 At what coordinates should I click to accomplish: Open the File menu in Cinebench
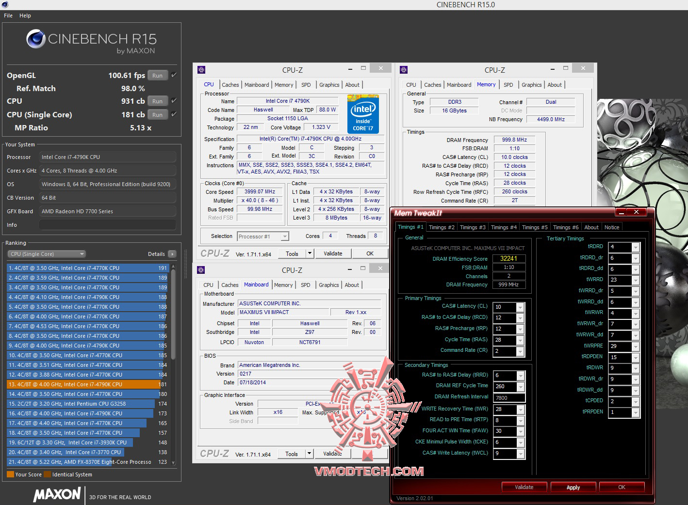point(8,16)
